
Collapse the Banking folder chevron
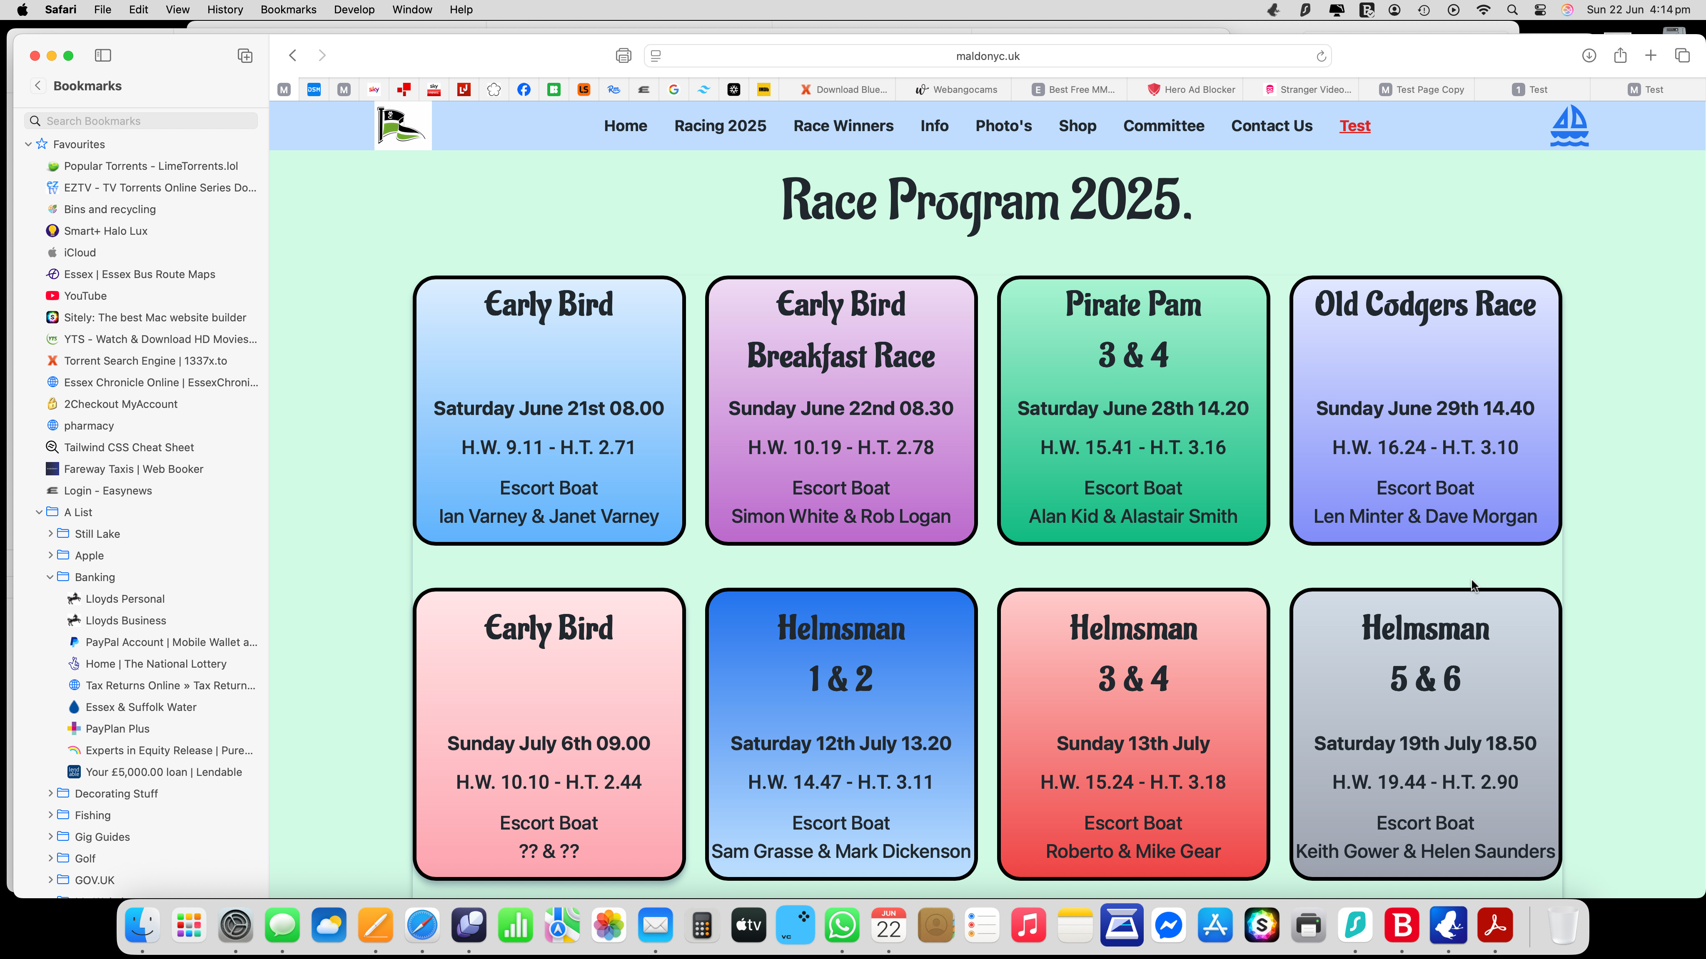[x=50, y=577]
